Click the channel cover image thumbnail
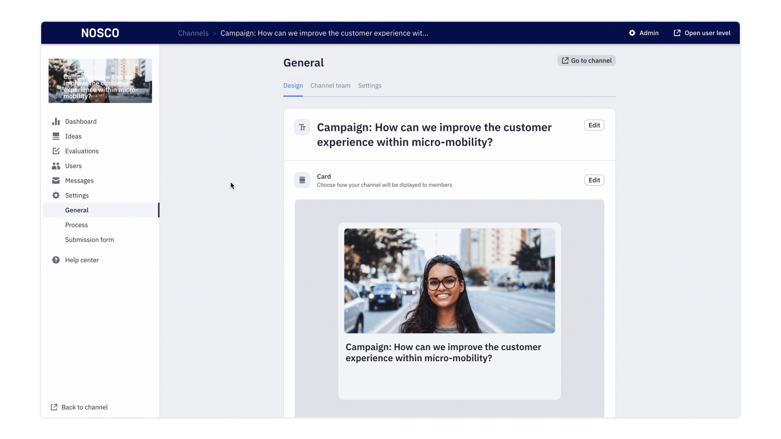Screen dimensions: 781x439 click(99, 80)
